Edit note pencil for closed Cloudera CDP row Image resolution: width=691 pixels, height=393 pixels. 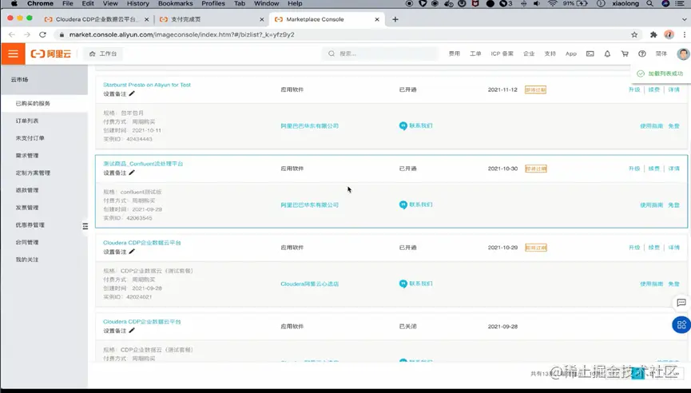click(132, 331)
